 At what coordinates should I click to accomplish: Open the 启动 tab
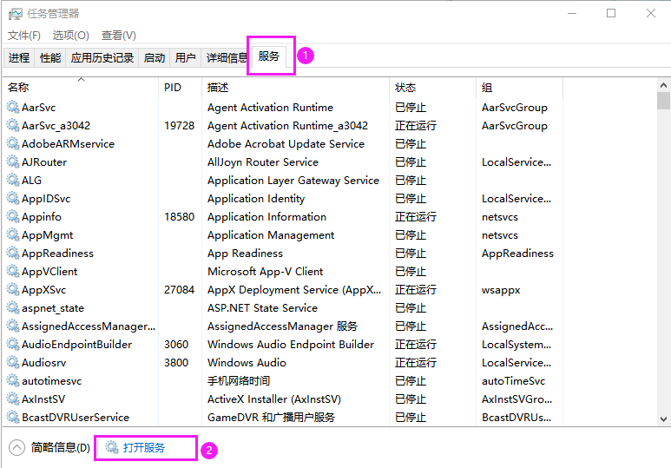(x=155, y=58)
